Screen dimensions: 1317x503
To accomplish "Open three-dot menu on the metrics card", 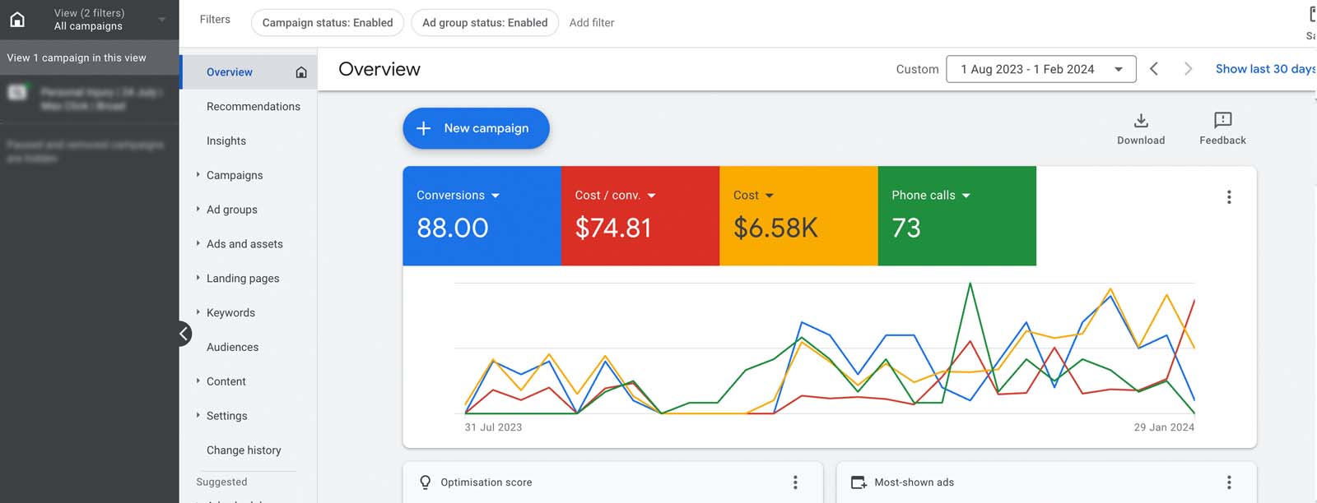I will coord(1229,197).
